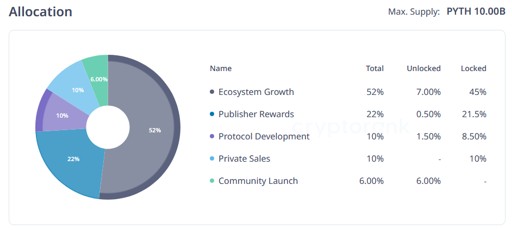Click the Protocol Development legend dot
512x230 pixels.
(x=212, y=137)
